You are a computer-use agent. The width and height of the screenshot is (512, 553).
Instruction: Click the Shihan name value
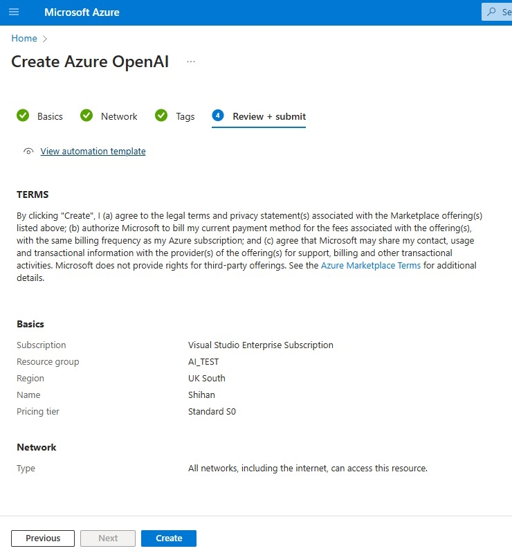click(x=201, y=395)
